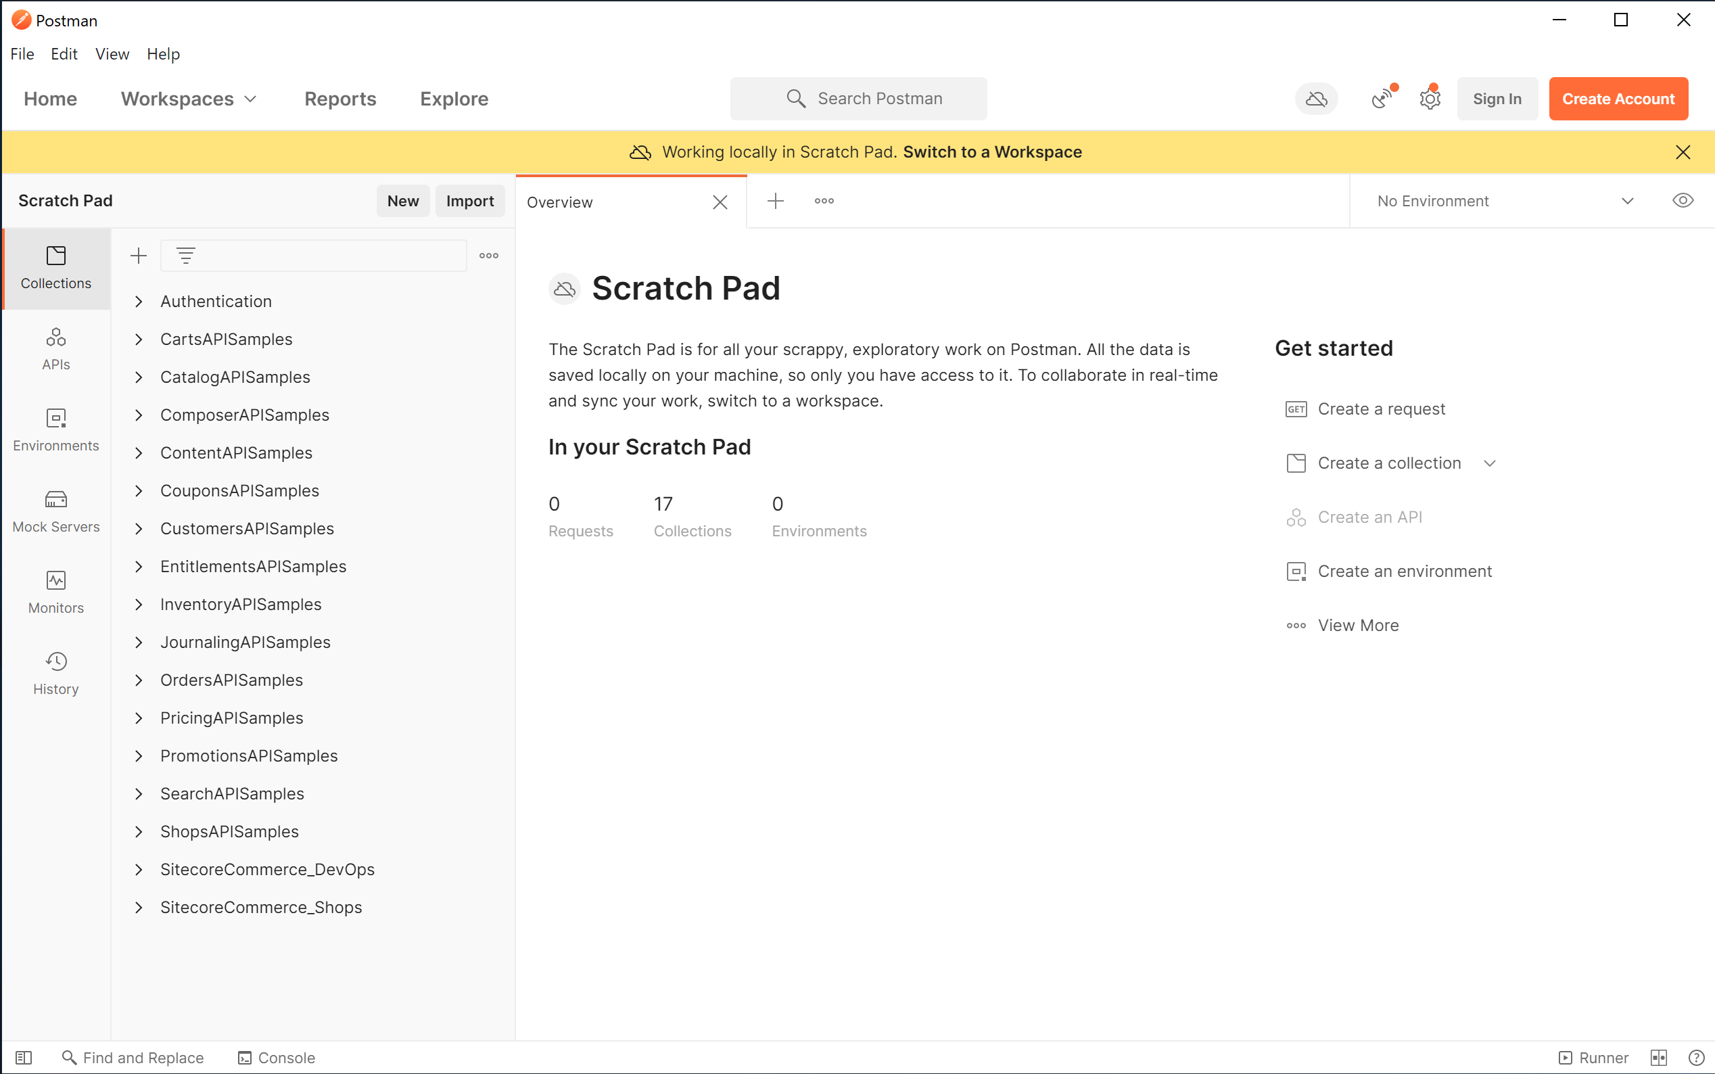Expand the CartsAPISamples collection
The width and height of the screenshot is (1715, 1074).
[139, 340]
